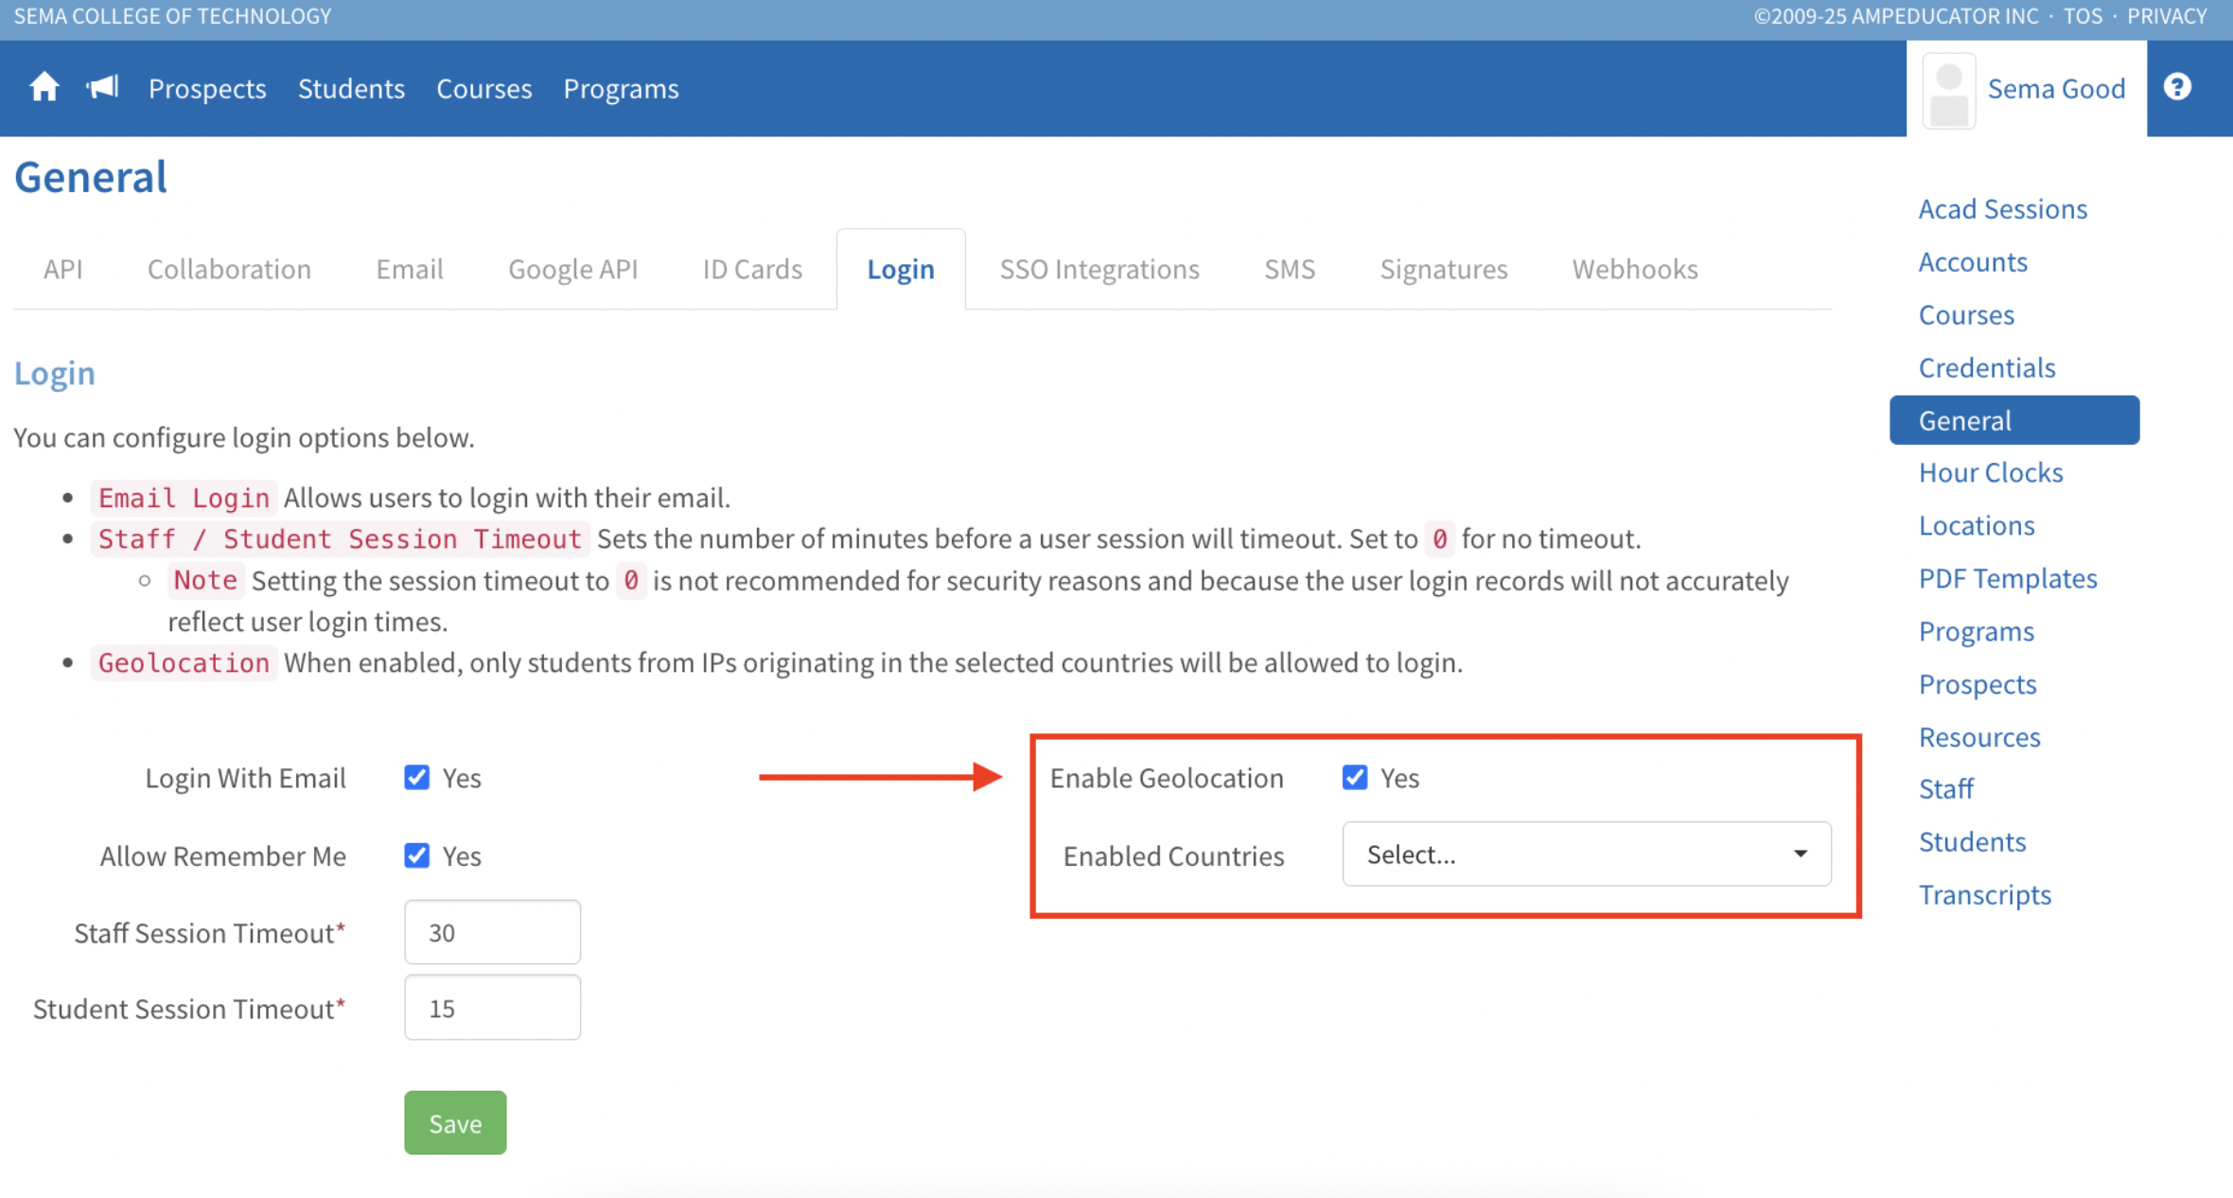Open Acad Sessions sidebar link

2002,209
